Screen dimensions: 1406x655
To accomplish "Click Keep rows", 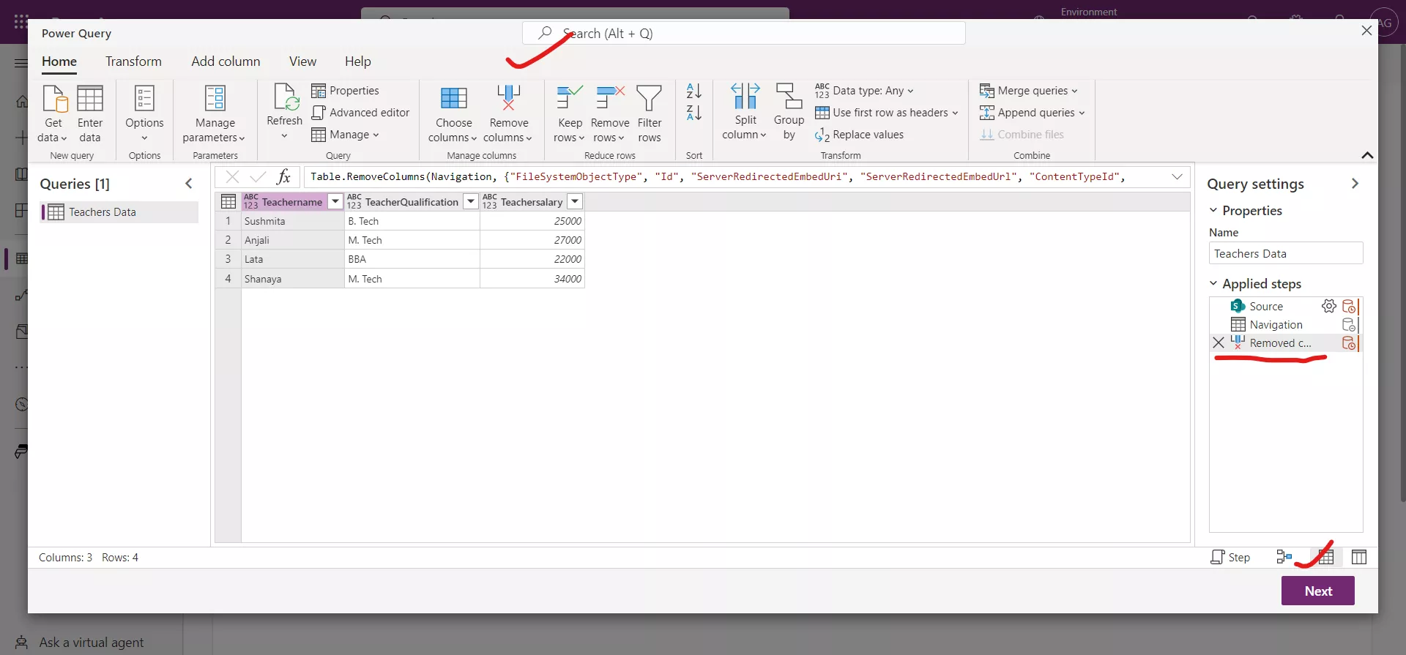I will click(569, 113).
